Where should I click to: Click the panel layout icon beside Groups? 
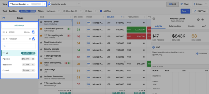click(x=4, y=18)
